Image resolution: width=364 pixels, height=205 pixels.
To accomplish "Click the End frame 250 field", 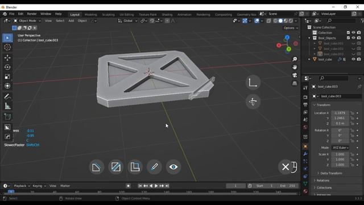I will tap(288, 186).
